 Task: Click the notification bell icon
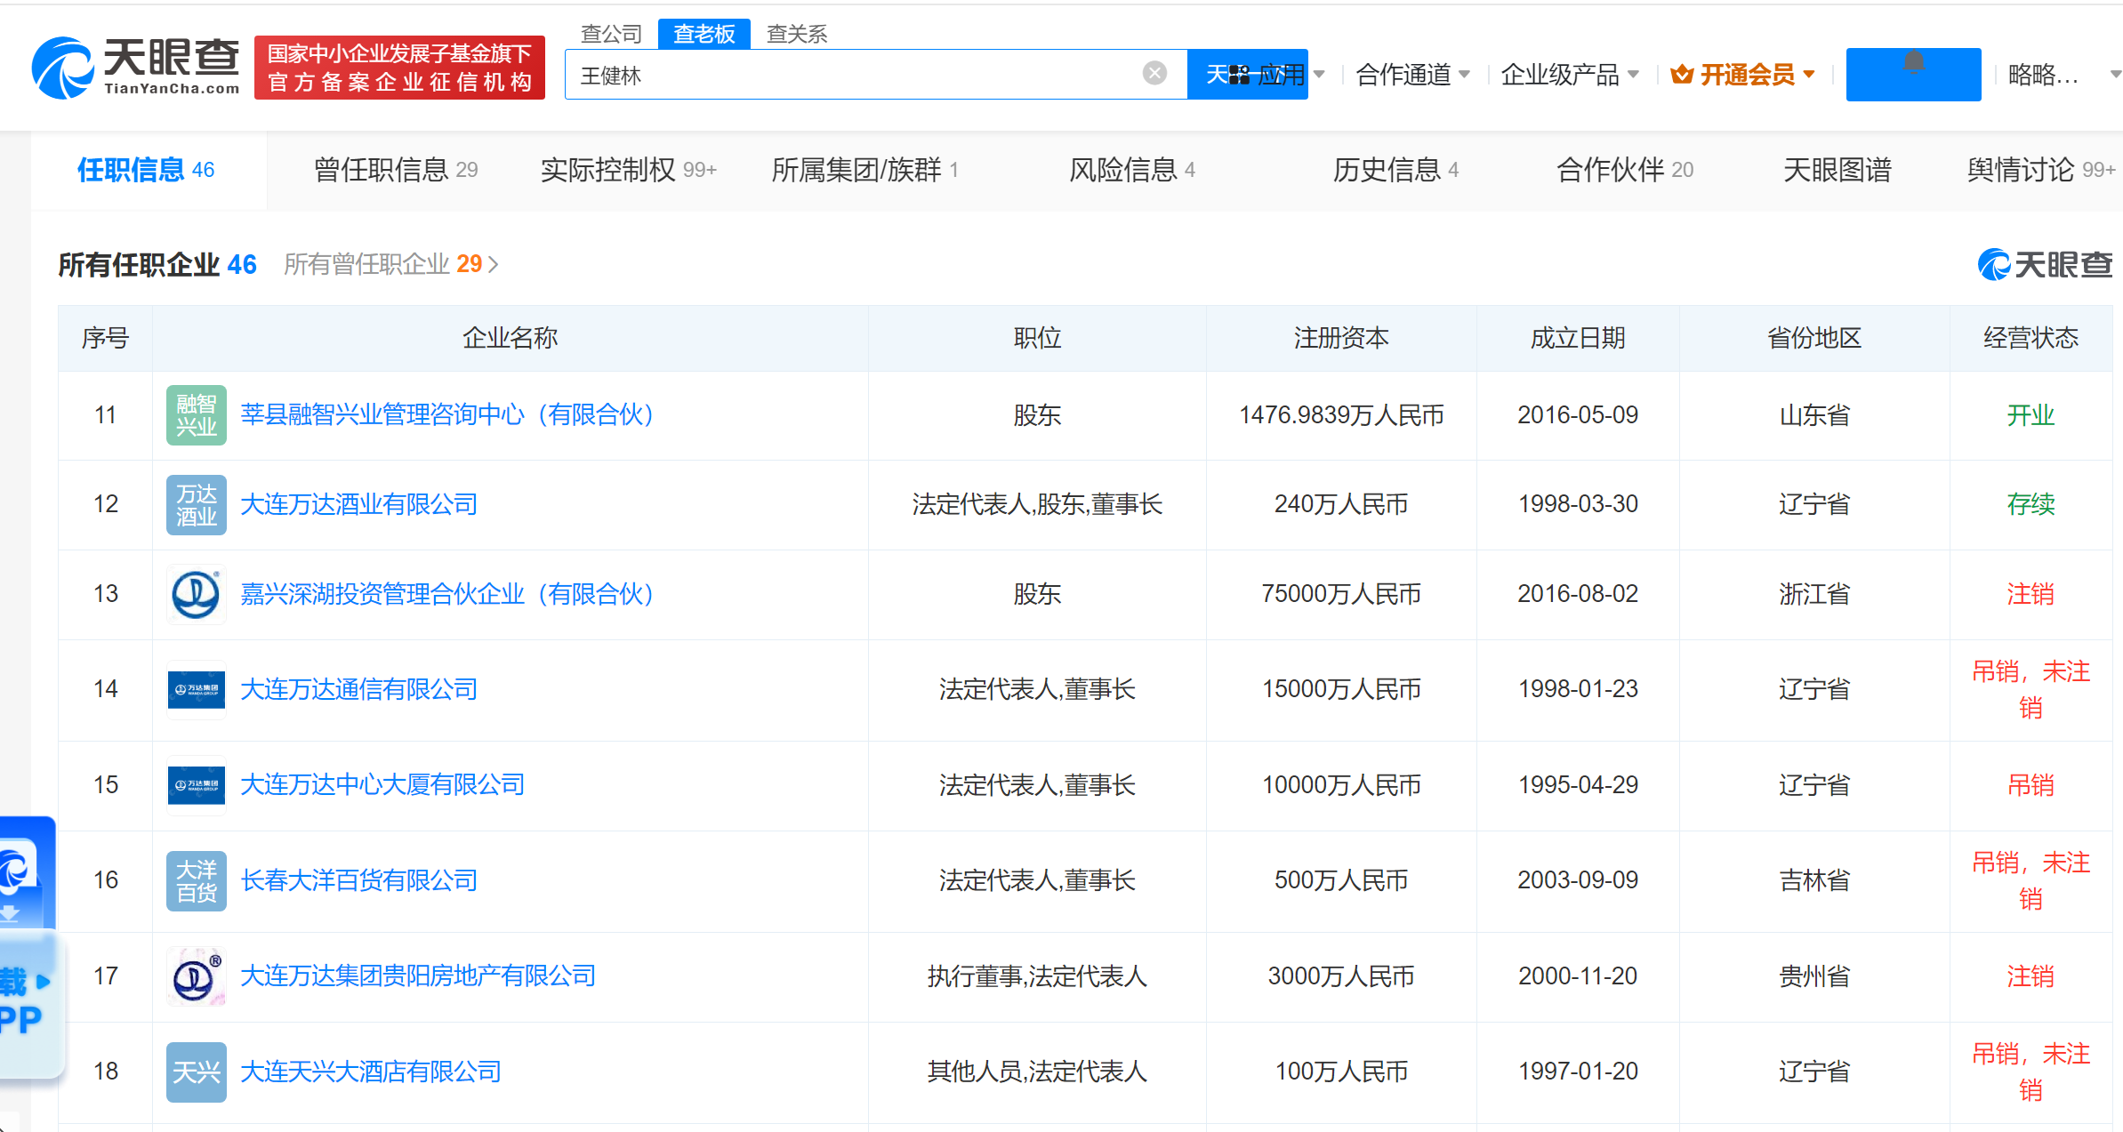click(x=1913, y=64)
